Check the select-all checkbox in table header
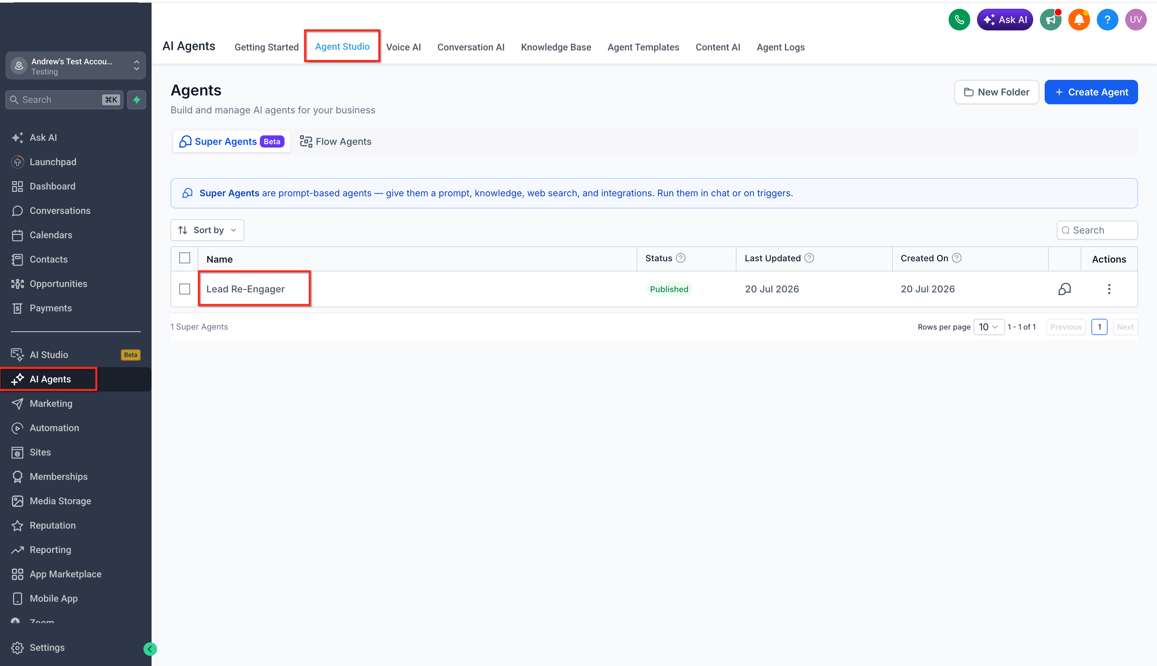Viewport: 1157px width, 666px height. tap(185, 258)
